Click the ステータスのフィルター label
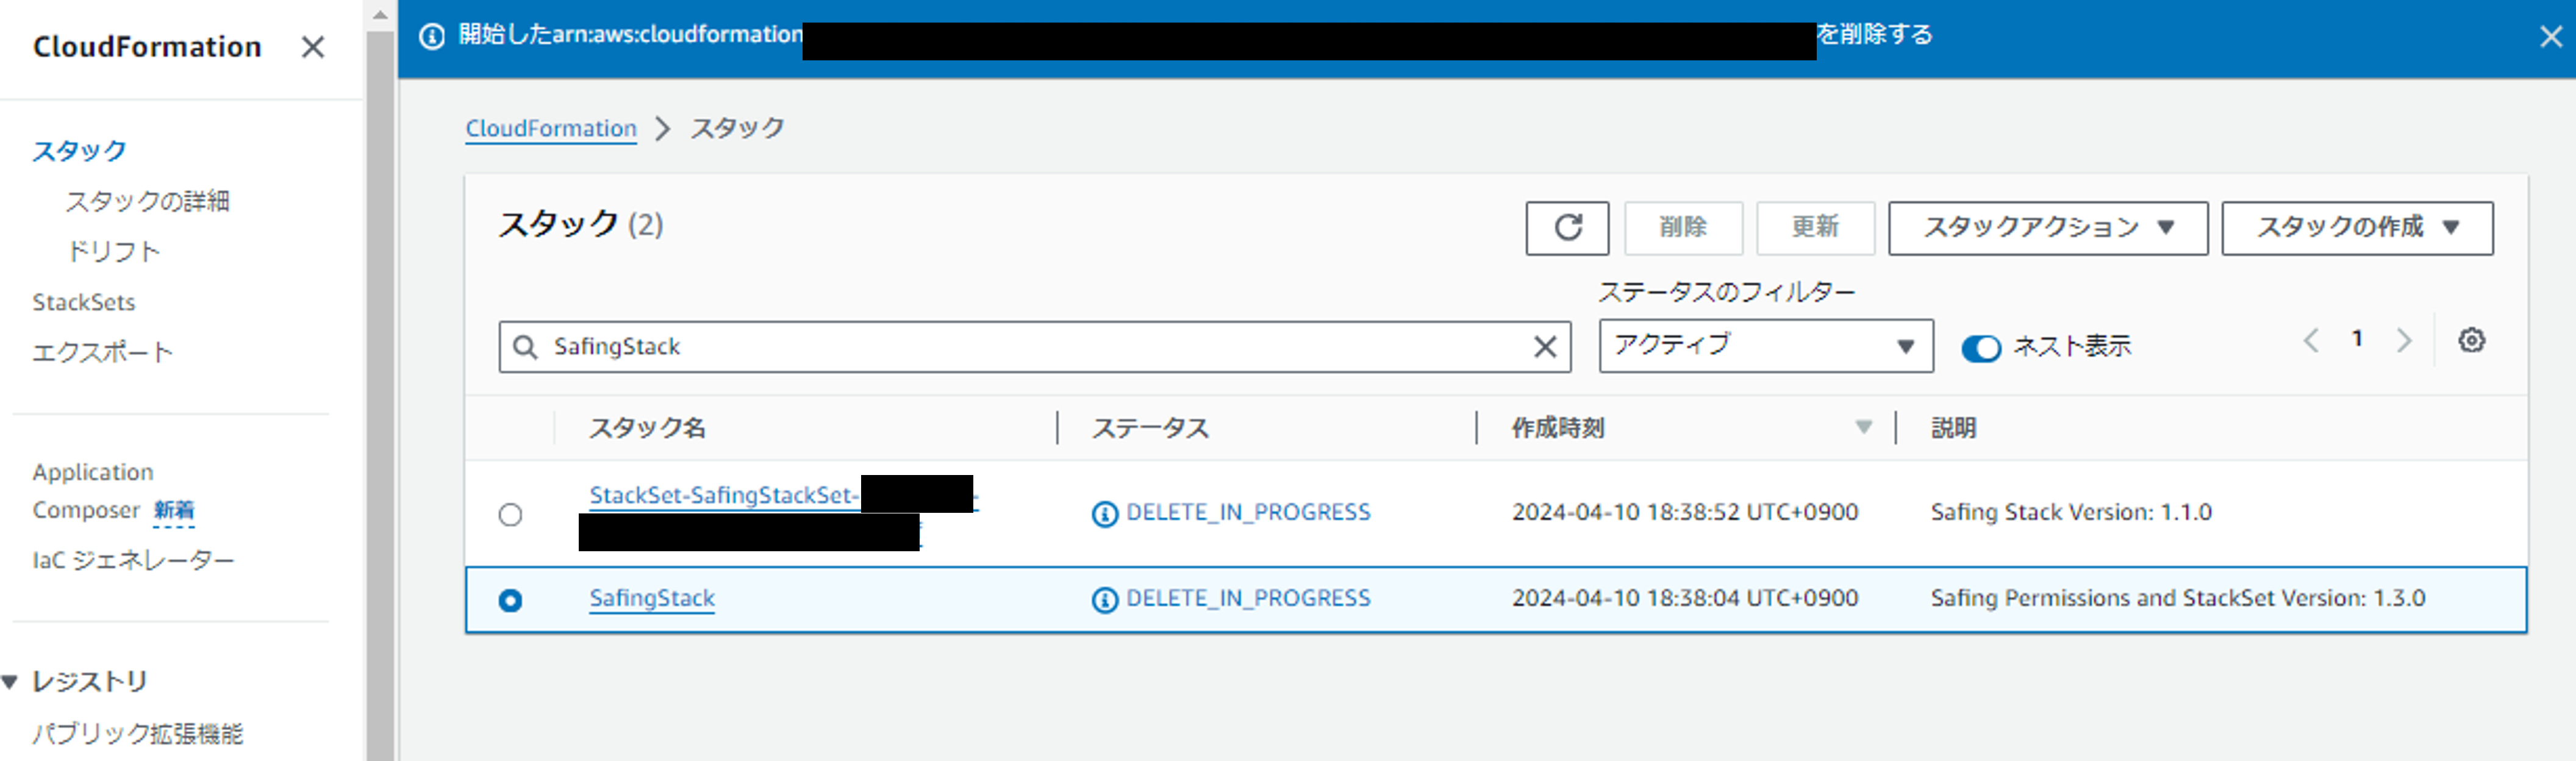This screenshot has width=2576, height=761. pyautogui.click(x=1726, y=292)
